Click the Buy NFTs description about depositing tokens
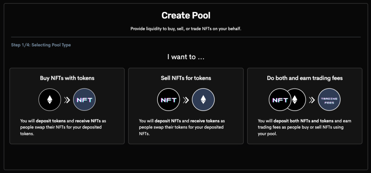This screenshot has width=371, height=173. point(62,127)
